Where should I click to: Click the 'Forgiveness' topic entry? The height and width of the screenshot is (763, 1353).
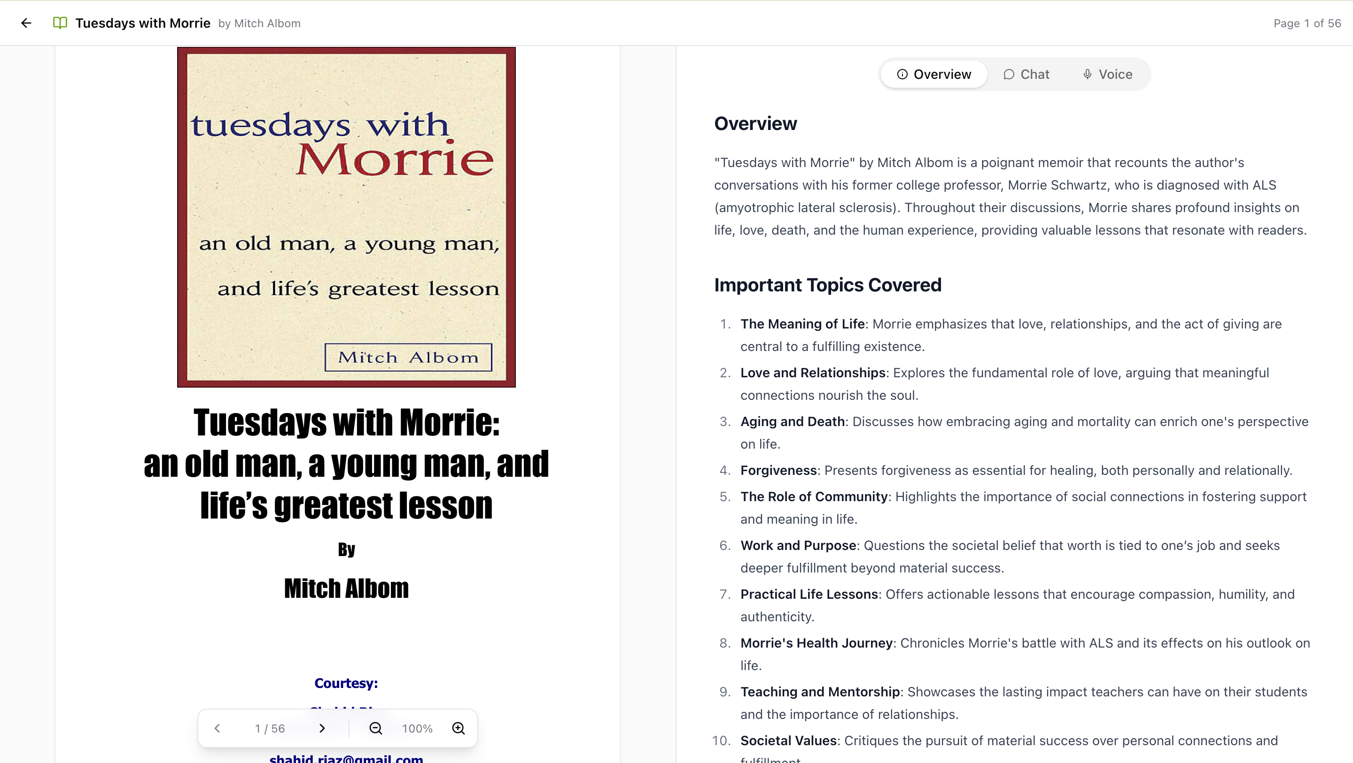(778, 470)
